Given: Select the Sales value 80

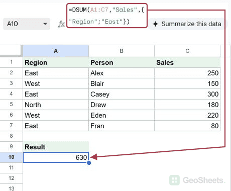Looking at the screenshot, I should tap(187, 126).
